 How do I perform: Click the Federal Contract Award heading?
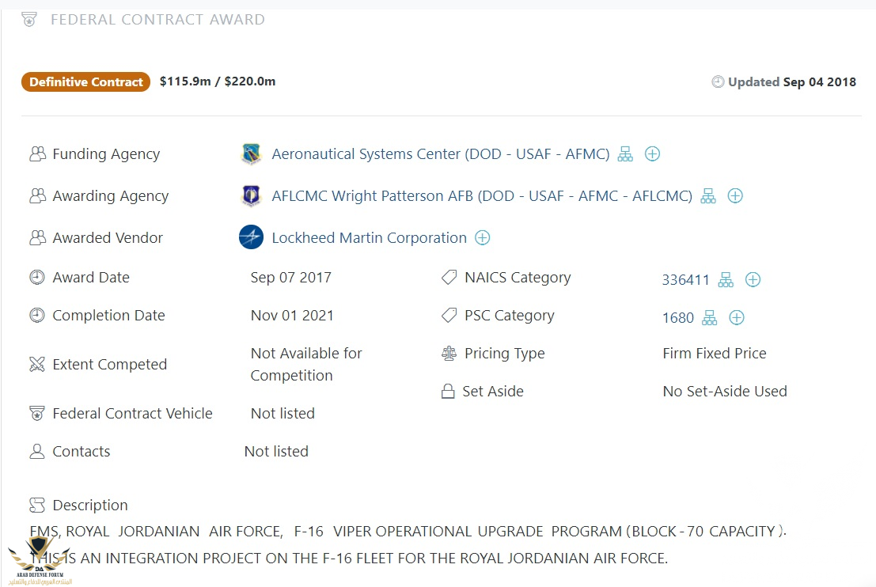(x=157, y=20)
